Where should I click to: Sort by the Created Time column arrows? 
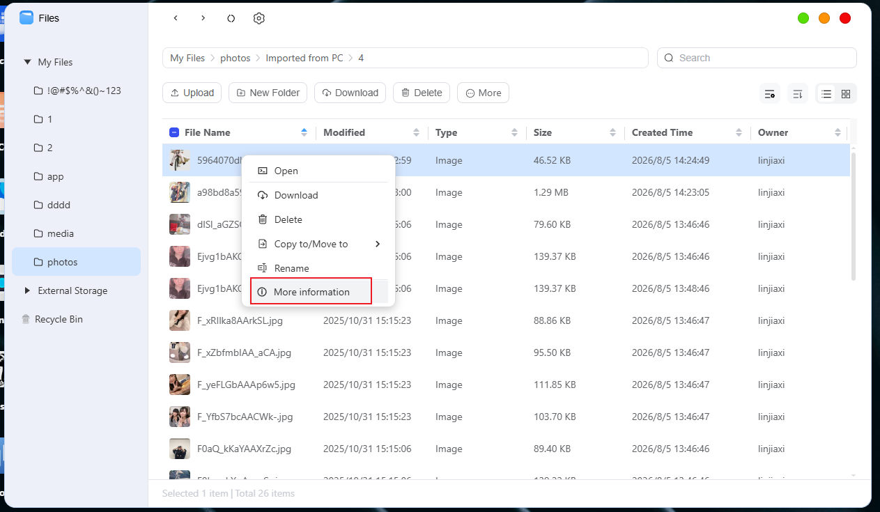point(739,132)
